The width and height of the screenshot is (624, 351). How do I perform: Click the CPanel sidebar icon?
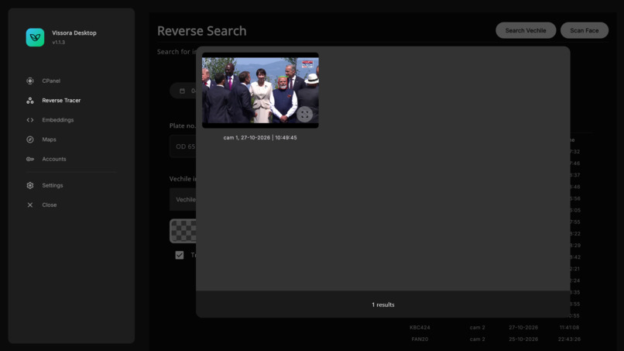(x=30, y=81)
